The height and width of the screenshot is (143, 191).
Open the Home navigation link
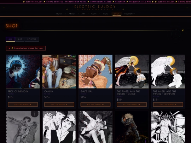point(59,14)
